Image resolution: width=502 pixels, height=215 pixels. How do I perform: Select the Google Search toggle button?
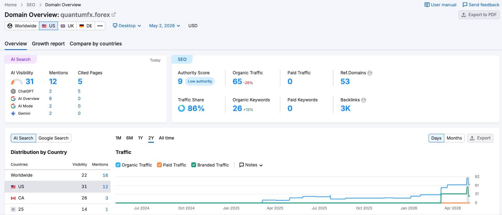tap(53, 138)
